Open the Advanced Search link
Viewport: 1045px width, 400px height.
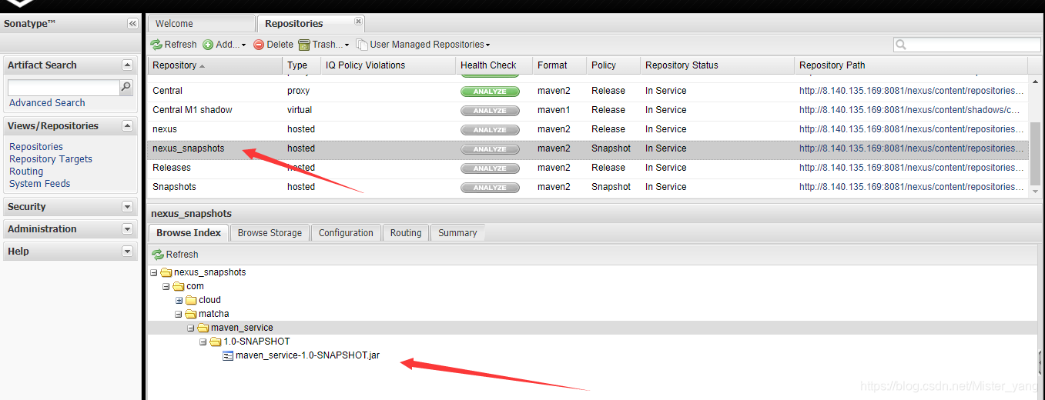[x=47, y=103]
